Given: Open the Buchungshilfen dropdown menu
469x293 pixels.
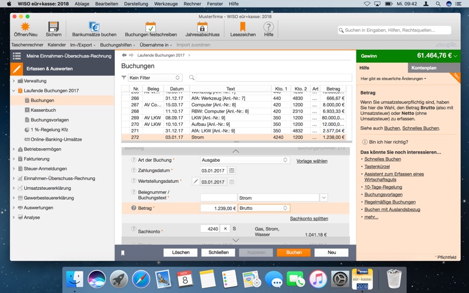Looking at the screenshot, I should [x=117, y=45].
